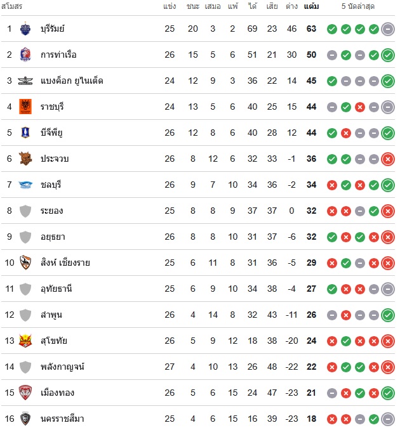Click the Bangkok United wings logo

point(25,81)
